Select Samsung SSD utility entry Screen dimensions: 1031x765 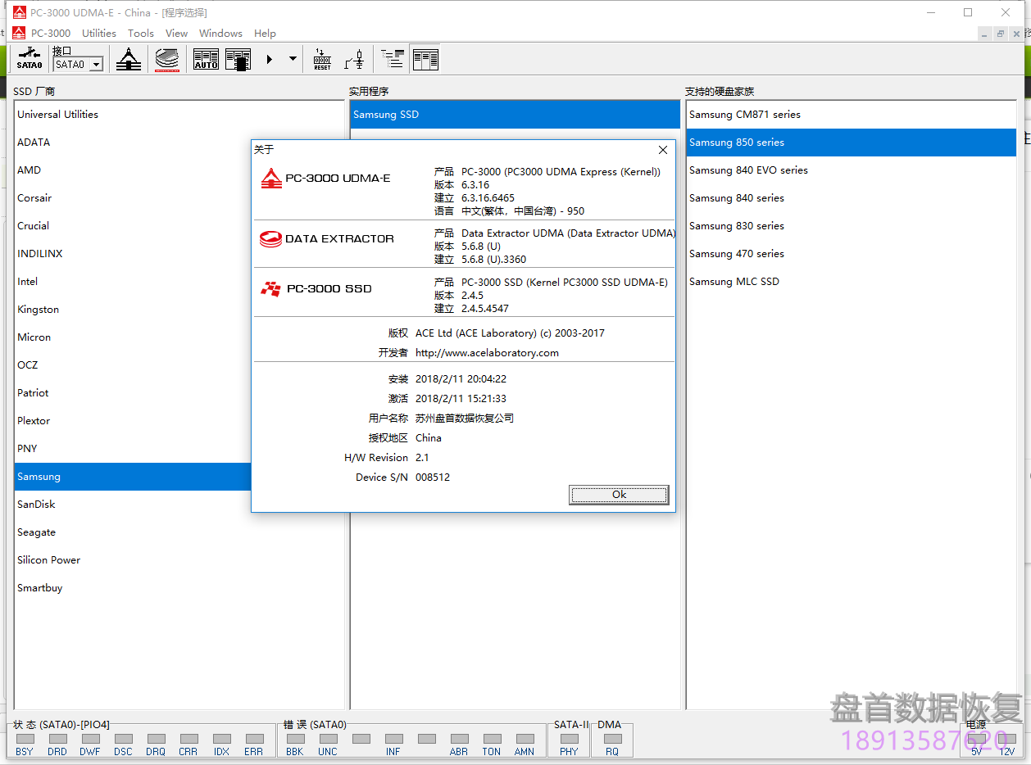(x=386, y=115)
